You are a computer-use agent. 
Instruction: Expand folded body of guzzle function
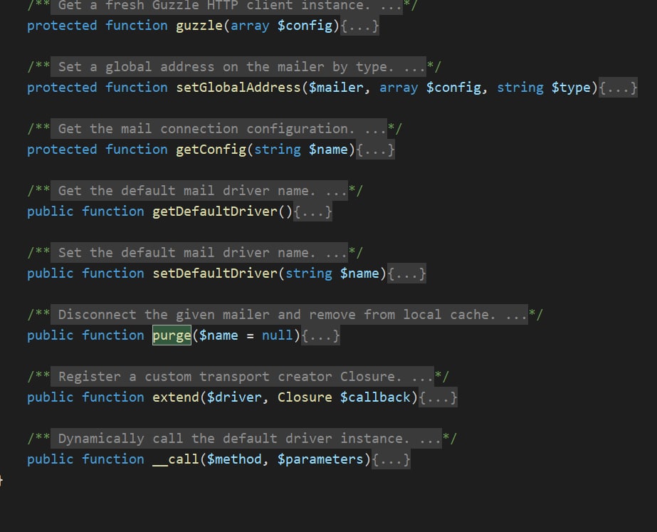coord(359,26)
